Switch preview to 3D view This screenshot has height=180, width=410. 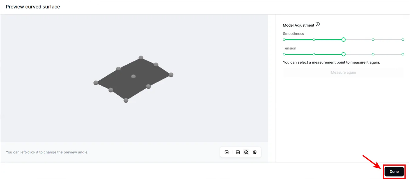(246, 152)
